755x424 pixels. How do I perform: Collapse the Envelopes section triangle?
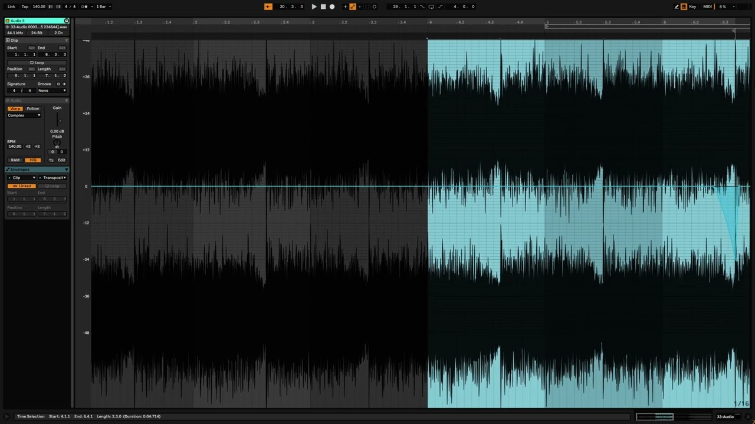(x=66, y=170)
